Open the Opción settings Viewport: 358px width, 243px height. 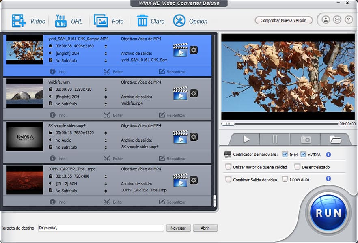(179, 21)
